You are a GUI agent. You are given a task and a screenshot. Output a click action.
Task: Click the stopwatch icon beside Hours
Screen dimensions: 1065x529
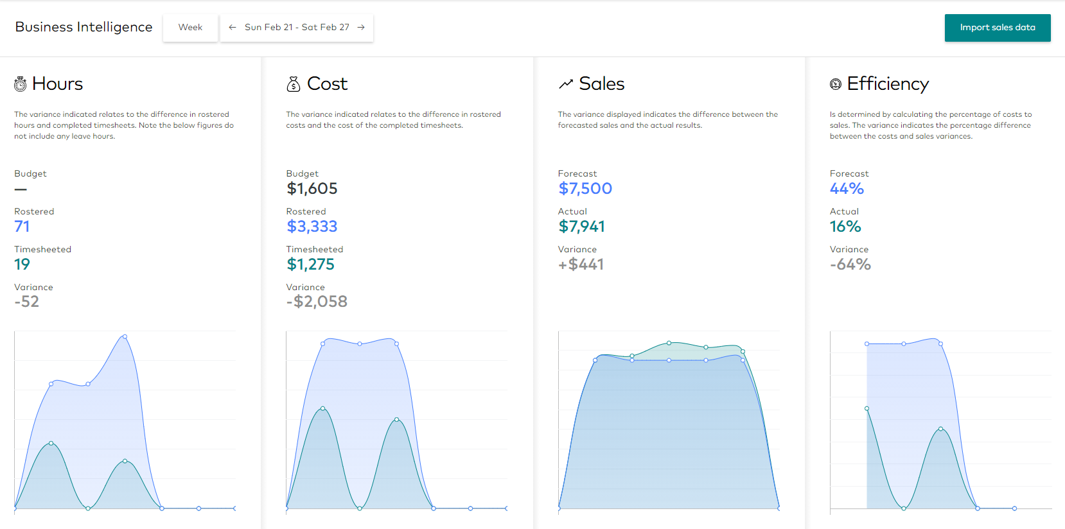(x=21, y=84)
